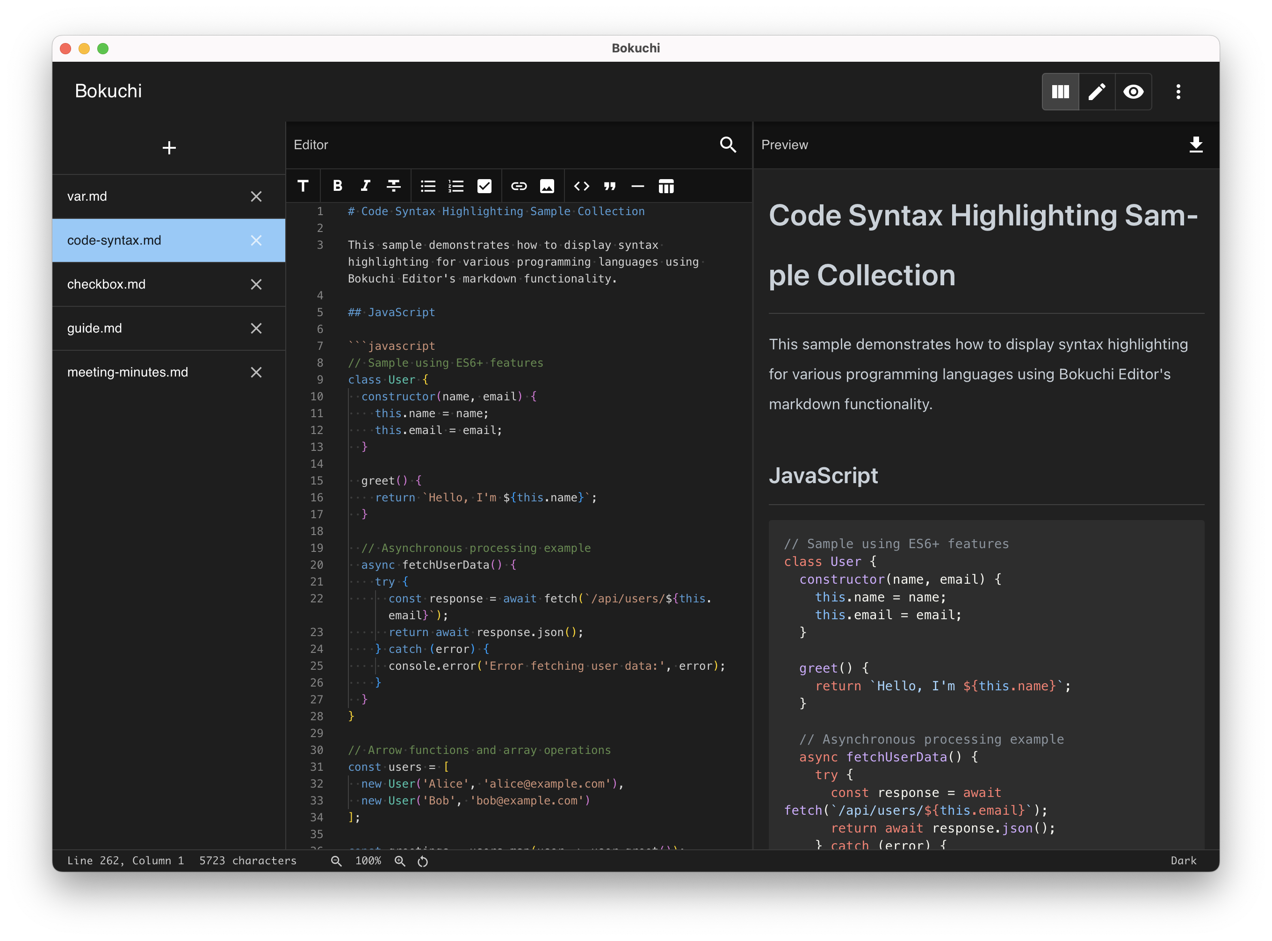Click the Bold formatting icon
This screenshot has width=1272, height=941.
pyautogui.click(x=337, y=186)
